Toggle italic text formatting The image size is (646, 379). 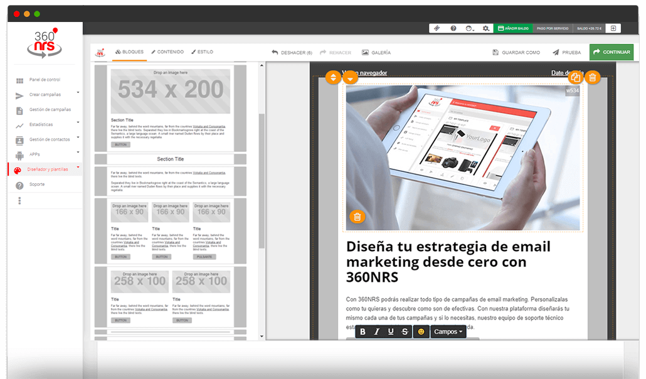[377, 331]
